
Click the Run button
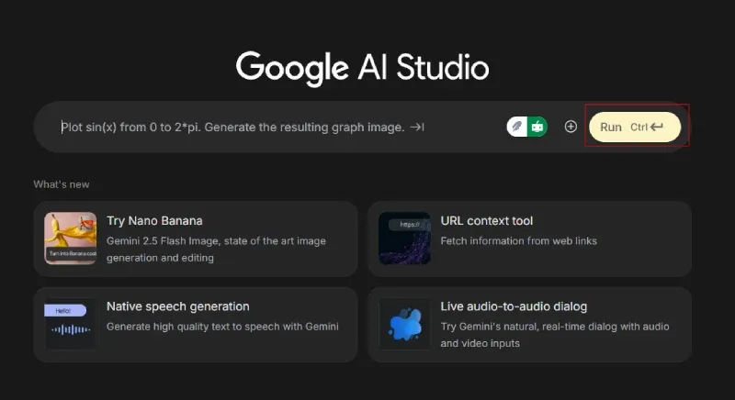tap(635, 127)
